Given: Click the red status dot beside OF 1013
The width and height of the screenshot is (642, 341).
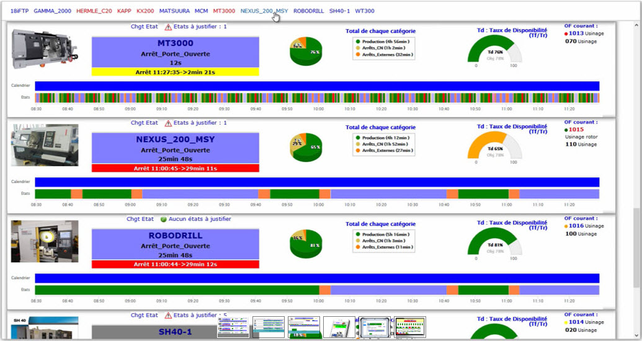Looking at the screenshot, I should point(566,34).
